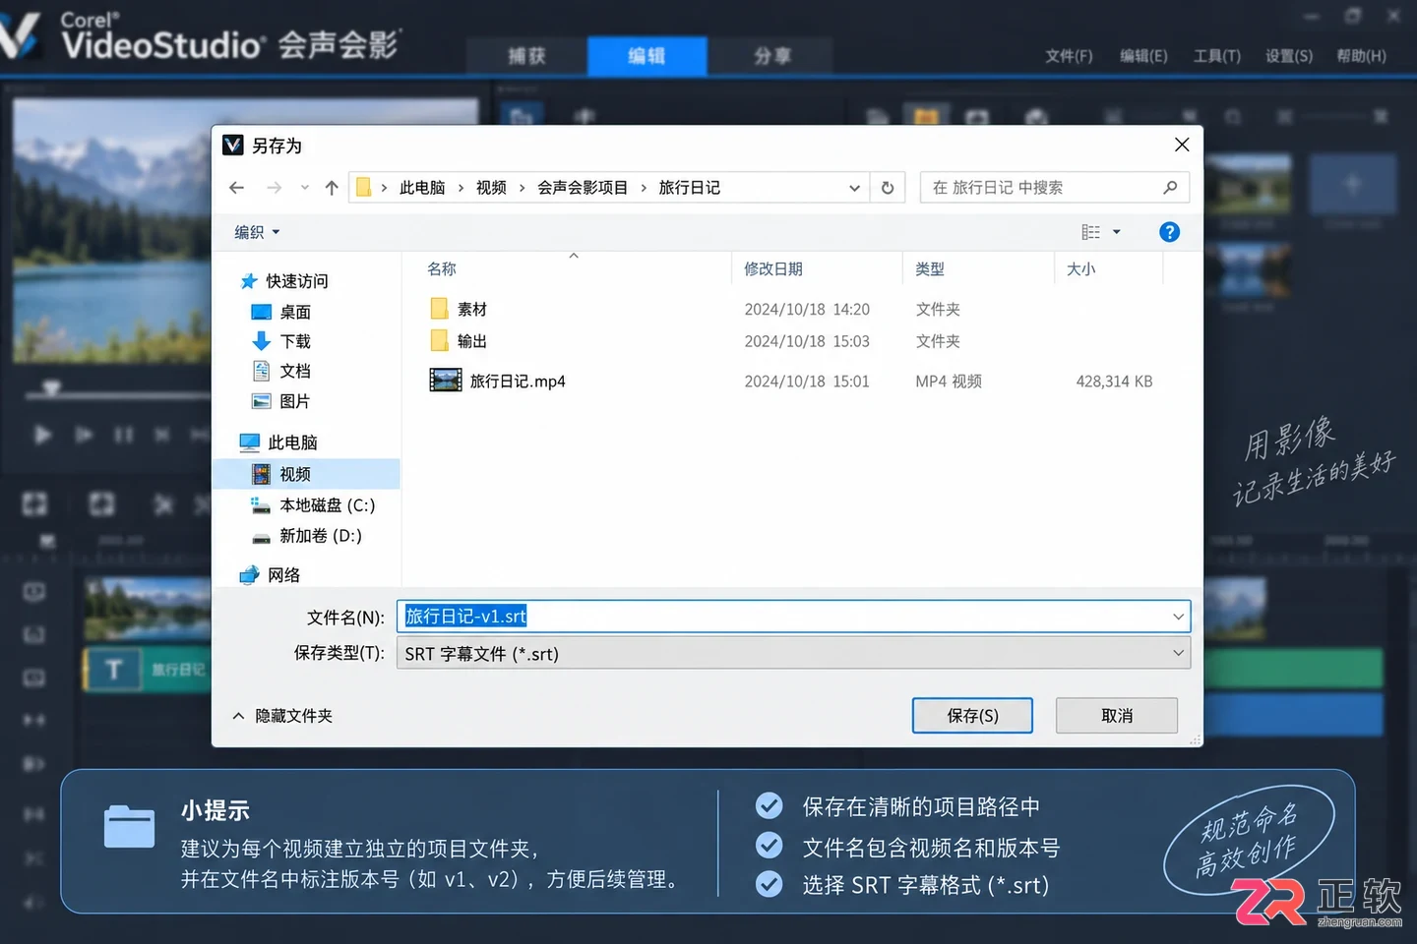1417x944 pixels.
Task: Click the 在 旅行日记 中搜索 box
Action: tap(1054, 188)
